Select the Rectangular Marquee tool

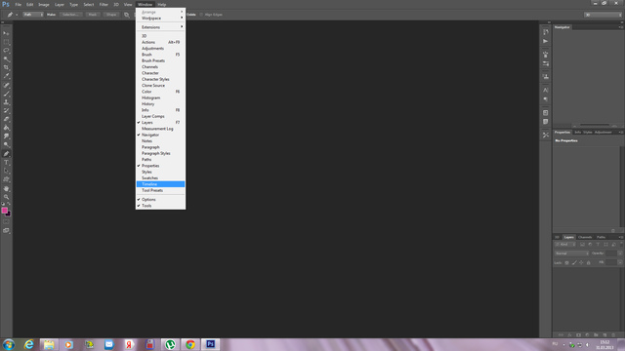coord(6,42)
